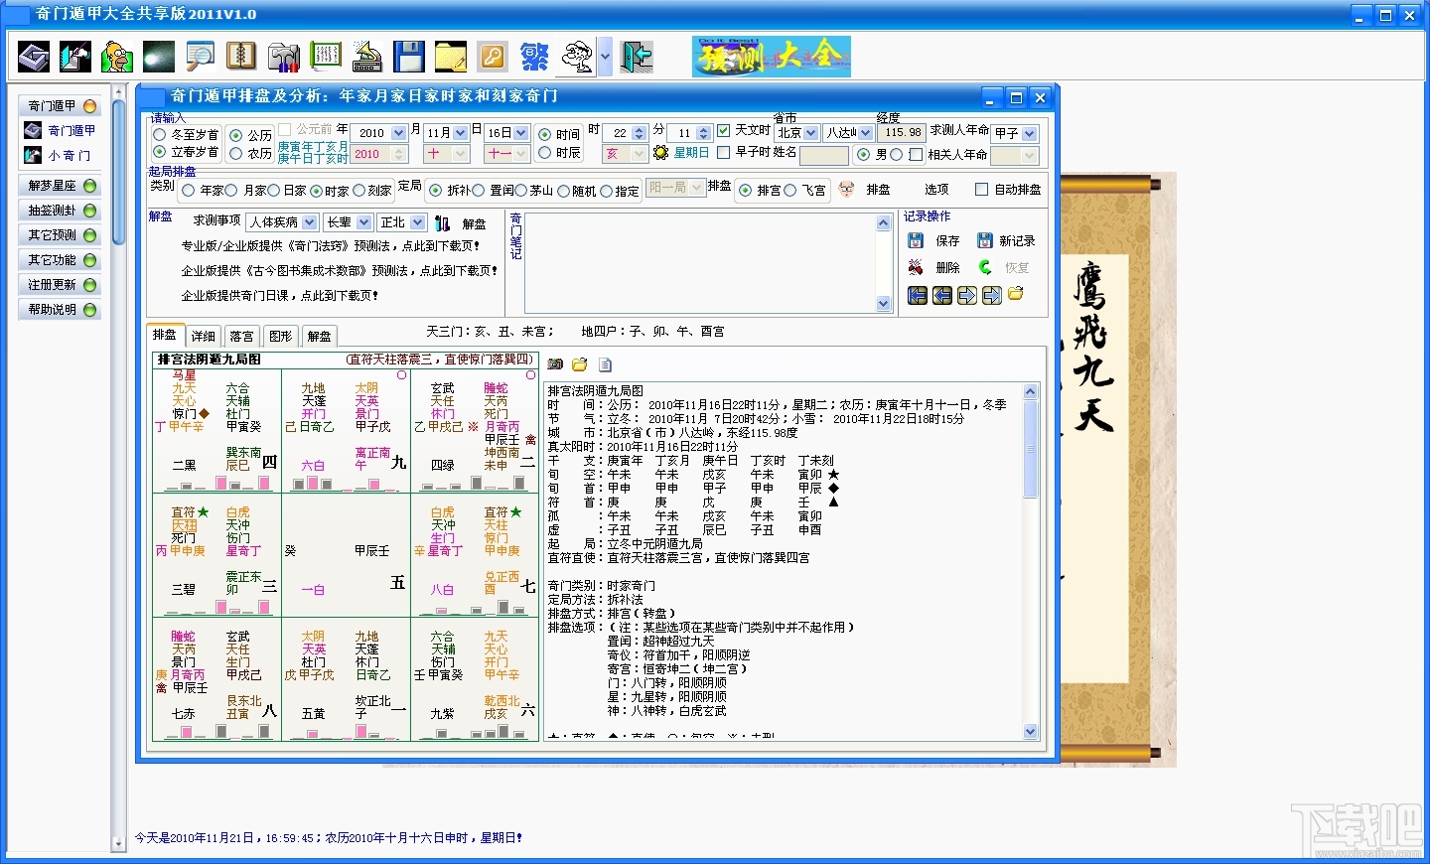1430x864 pixels.
Task: Click the magnifier search icon in the top toolbar
Action: (x=200, y=57)
